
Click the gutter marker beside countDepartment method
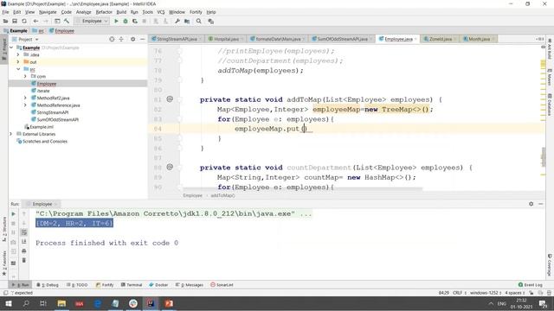(x=170, y=167)
